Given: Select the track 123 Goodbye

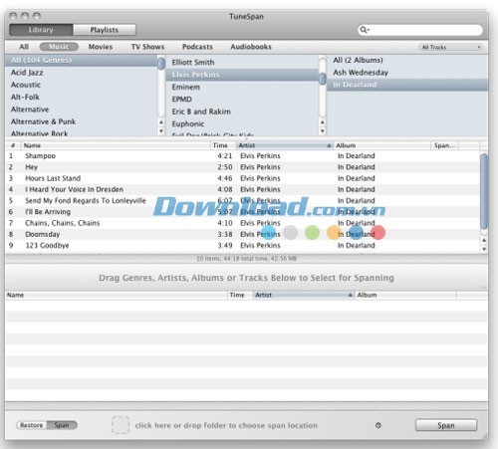Looking at the screenshot, I should point(242,246).
